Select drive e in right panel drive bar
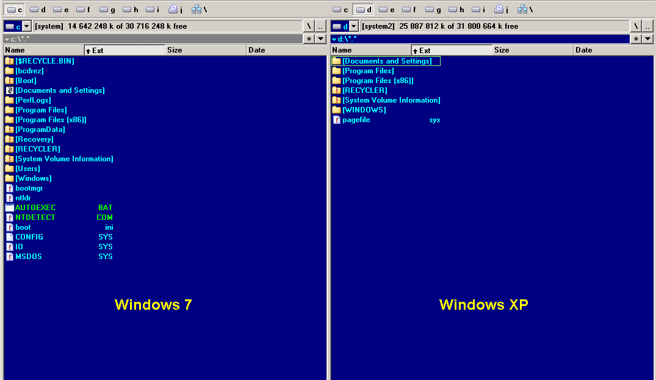 (386, 9)
